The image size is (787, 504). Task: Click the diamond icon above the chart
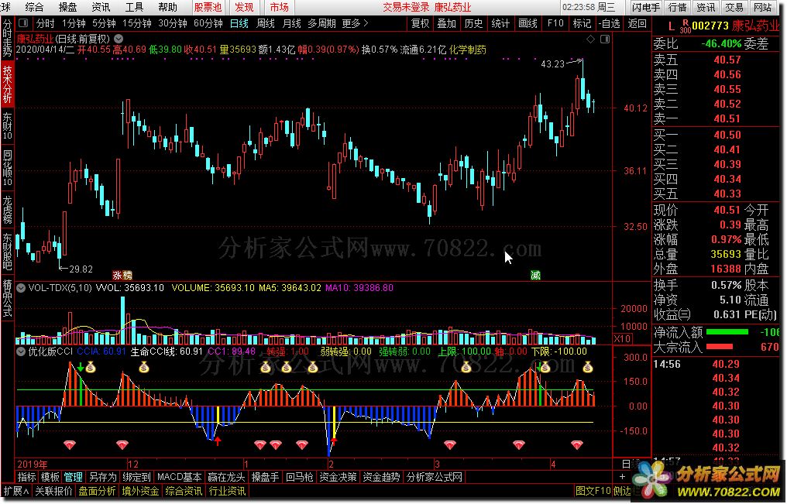[591, 39]
